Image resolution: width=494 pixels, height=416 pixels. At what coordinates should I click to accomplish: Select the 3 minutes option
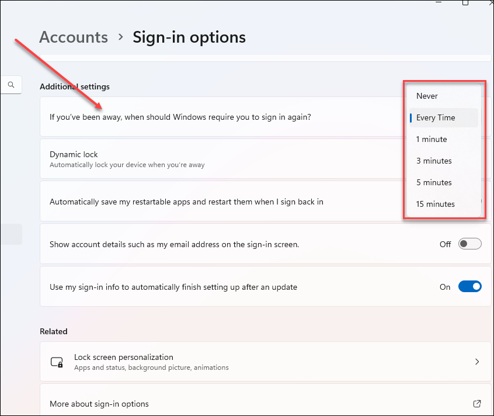[x=434, y=161]
